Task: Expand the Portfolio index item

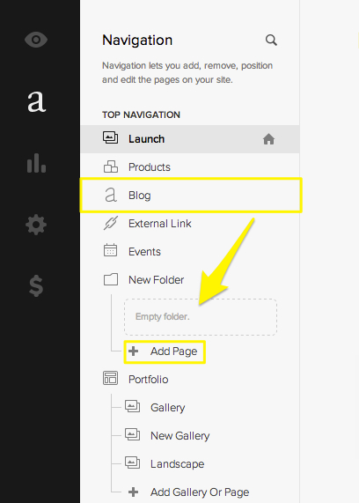Action: coord(190,379)
